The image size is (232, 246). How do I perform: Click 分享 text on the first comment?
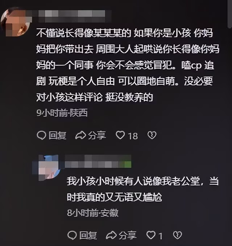point(97,135)
